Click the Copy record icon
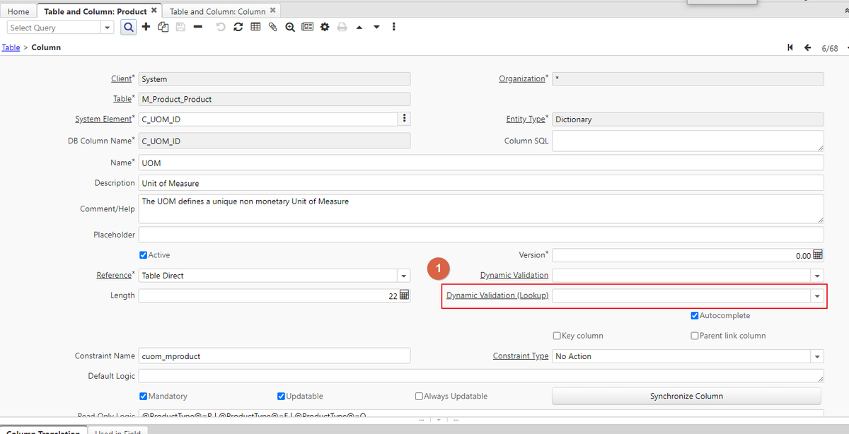849x434 pixels. (163, 28)
